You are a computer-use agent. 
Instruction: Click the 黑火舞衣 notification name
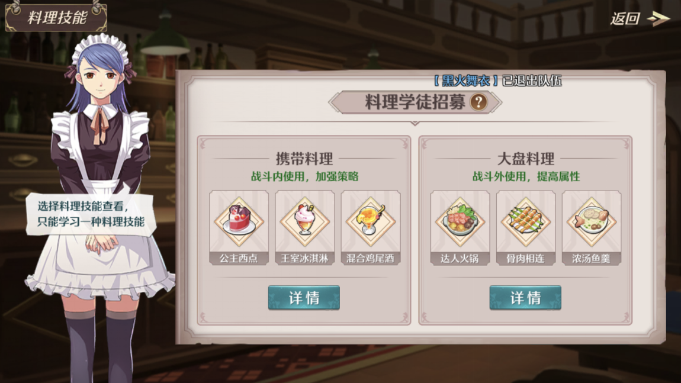465,81
